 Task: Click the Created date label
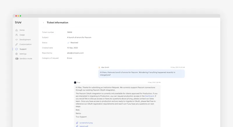47,48
